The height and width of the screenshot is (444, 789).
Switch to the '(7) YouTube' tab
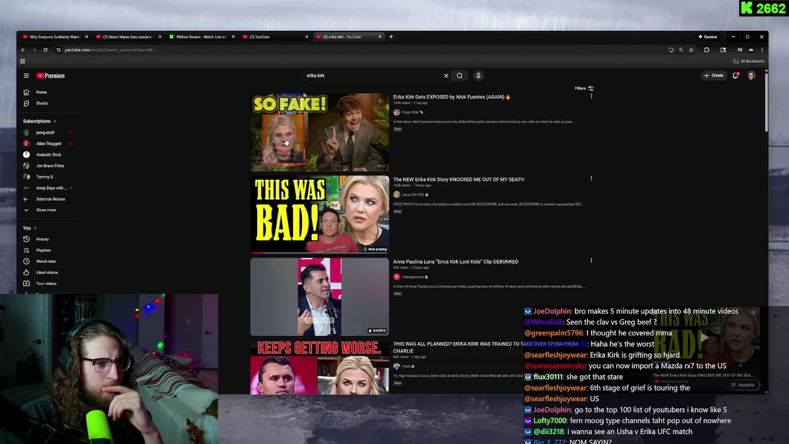click(x=274, y=36)
